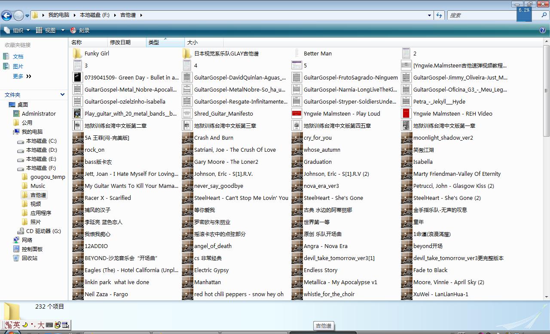The width and height of the screenshot is (550, 334).
Task: Select 视频 folder in tree
Action: (31, 204)
